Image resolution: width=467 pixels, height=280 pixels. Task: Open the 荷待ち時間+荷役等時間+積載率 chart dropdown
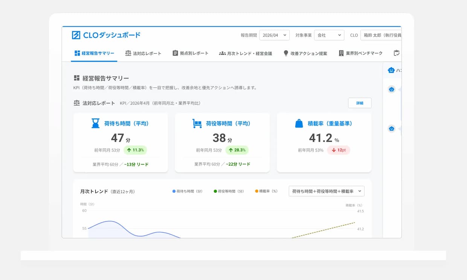[327, 191]
